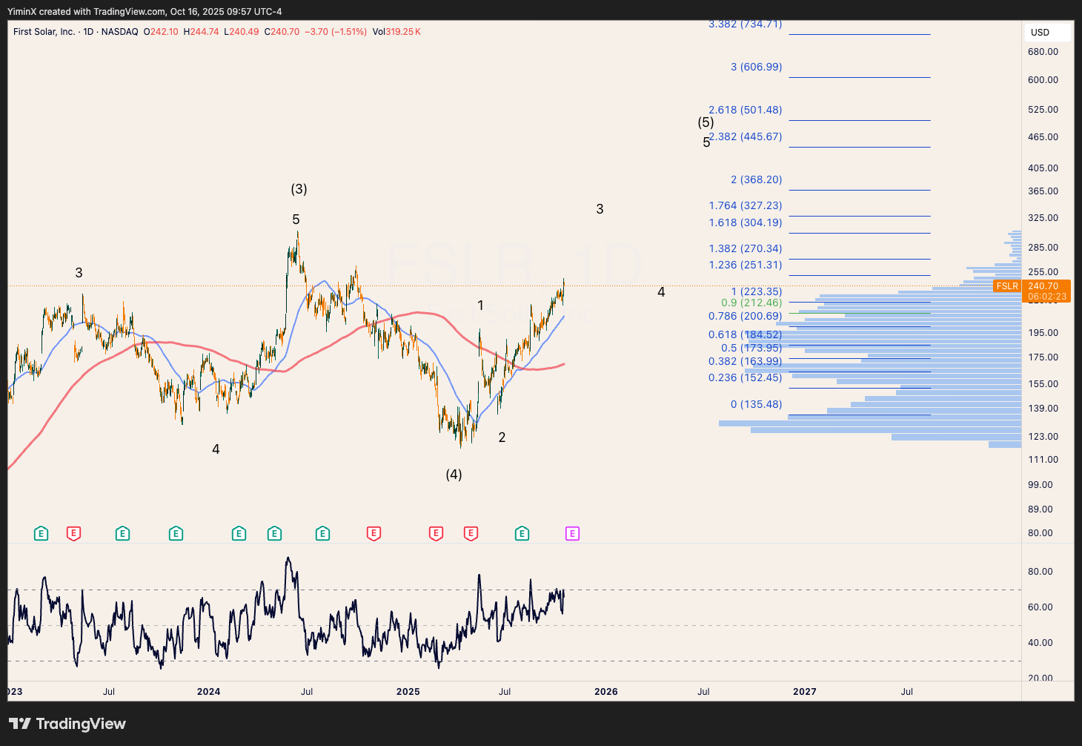This screenshot has height=746, width=1082.
Task: Click the 2025 label on the time axis
Action: tap(408, 692)
